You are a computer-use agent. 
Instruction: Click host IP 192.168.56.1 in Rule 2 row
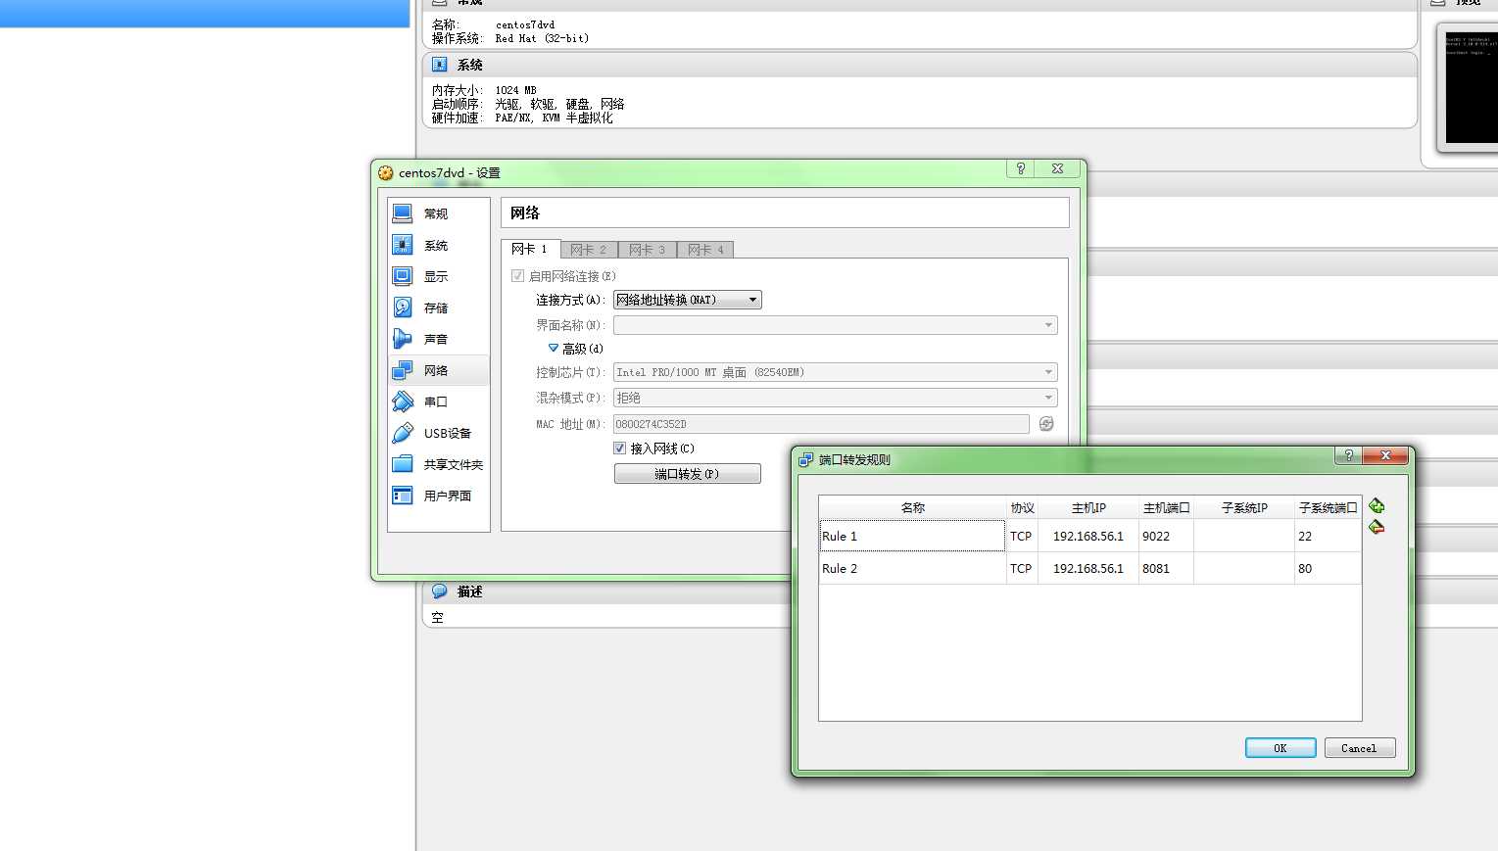click(1088, 568)
